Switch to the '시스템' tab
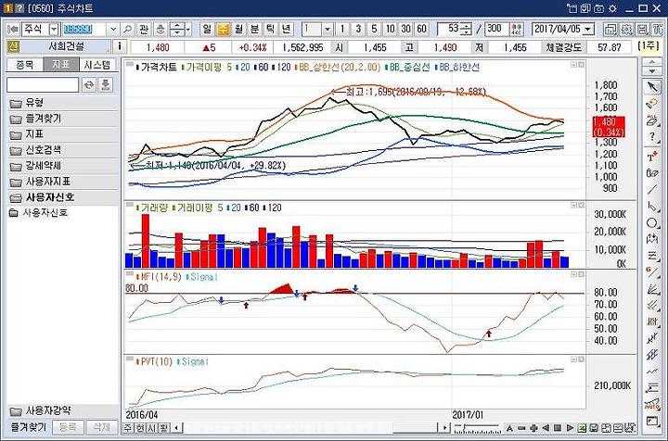 point(97,65)
